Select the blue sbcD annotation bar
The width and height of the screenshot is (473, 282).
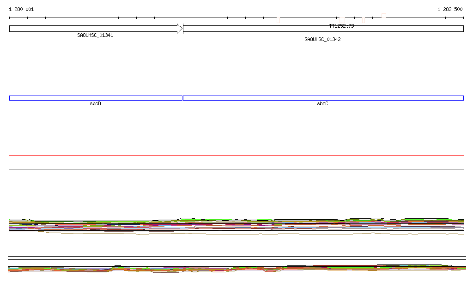coord(96,98)
